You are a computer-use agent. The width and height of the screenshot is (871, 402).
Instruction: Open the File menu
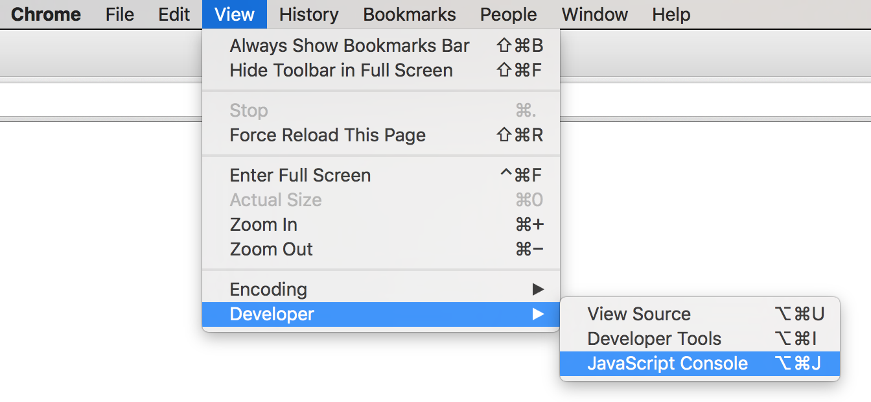[x=120, y=14]
